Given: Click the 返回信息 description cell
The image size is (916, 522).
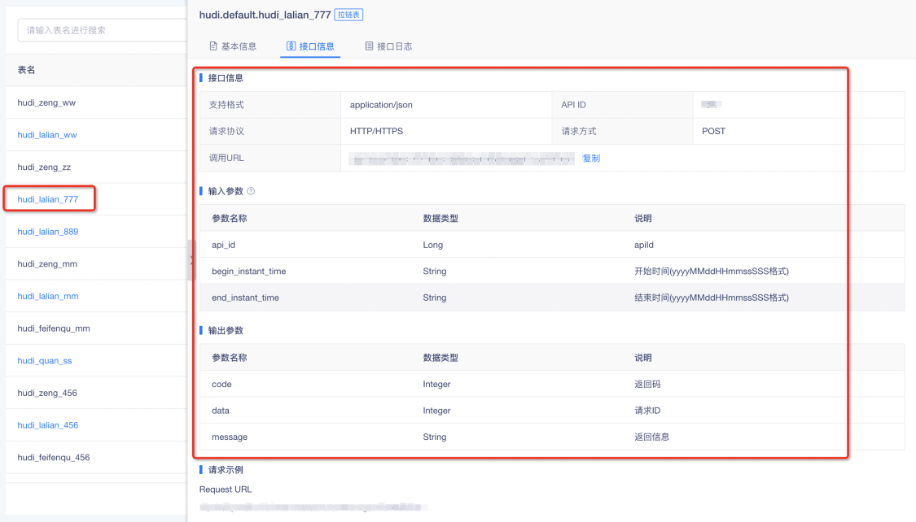Looking at the screenshot, I should (x=652, y=437).
